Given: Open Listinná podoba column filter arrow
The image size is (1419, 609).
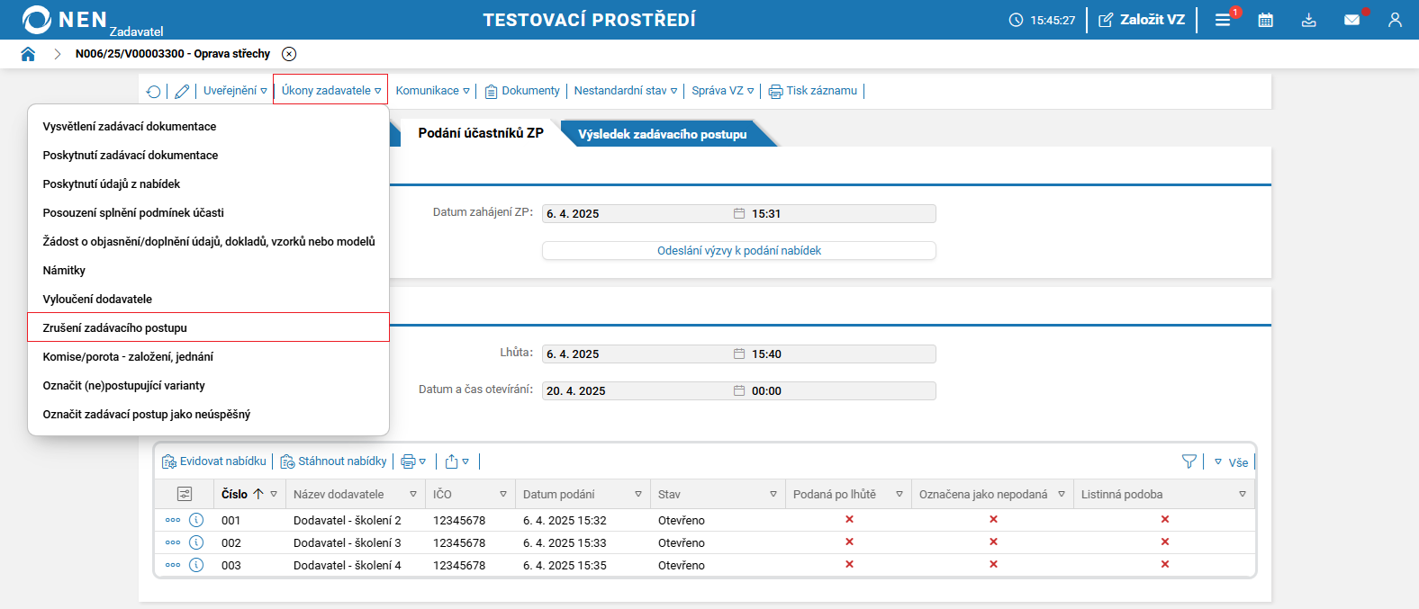Looking at the screenshot, I should [x=1243, y=495].
